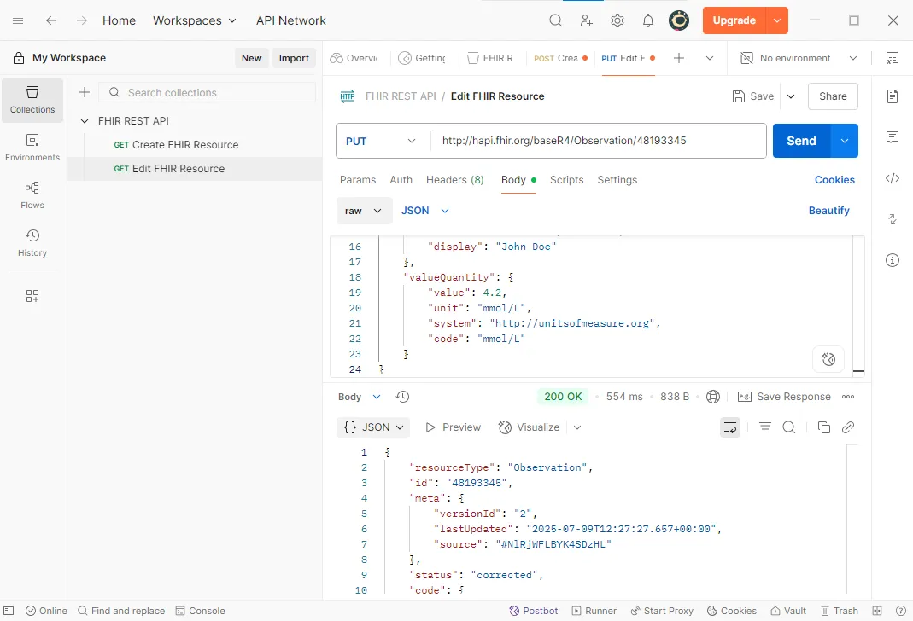Open the tabs overflow chevron
The height and width of the screenshot is (621, 913).
pyautogui.click(x=709, y=57)
